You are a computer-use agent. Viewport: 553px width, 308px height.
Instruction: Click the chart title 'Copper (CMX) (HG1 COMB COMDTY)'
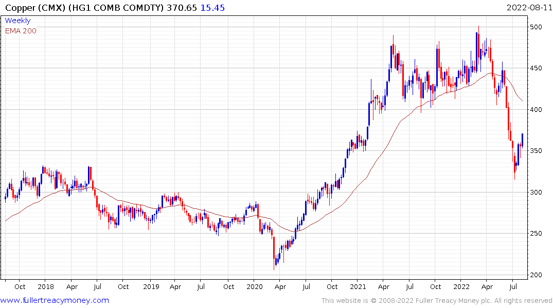(x=84, y=8)
